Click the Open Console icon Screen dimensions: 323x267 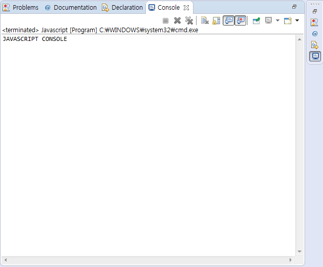click(x=288, y=20)
